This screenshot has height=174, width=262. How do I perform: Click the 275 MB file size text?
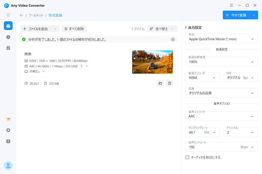[x=54, y=84]
